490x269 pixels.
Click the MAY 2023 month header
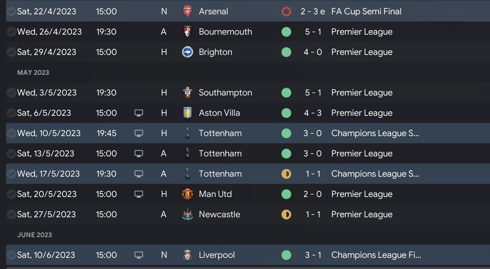(33, 72)
